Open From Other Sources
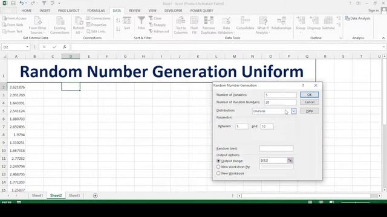This screenshot has width=387, height=217. tap(37, 25)
